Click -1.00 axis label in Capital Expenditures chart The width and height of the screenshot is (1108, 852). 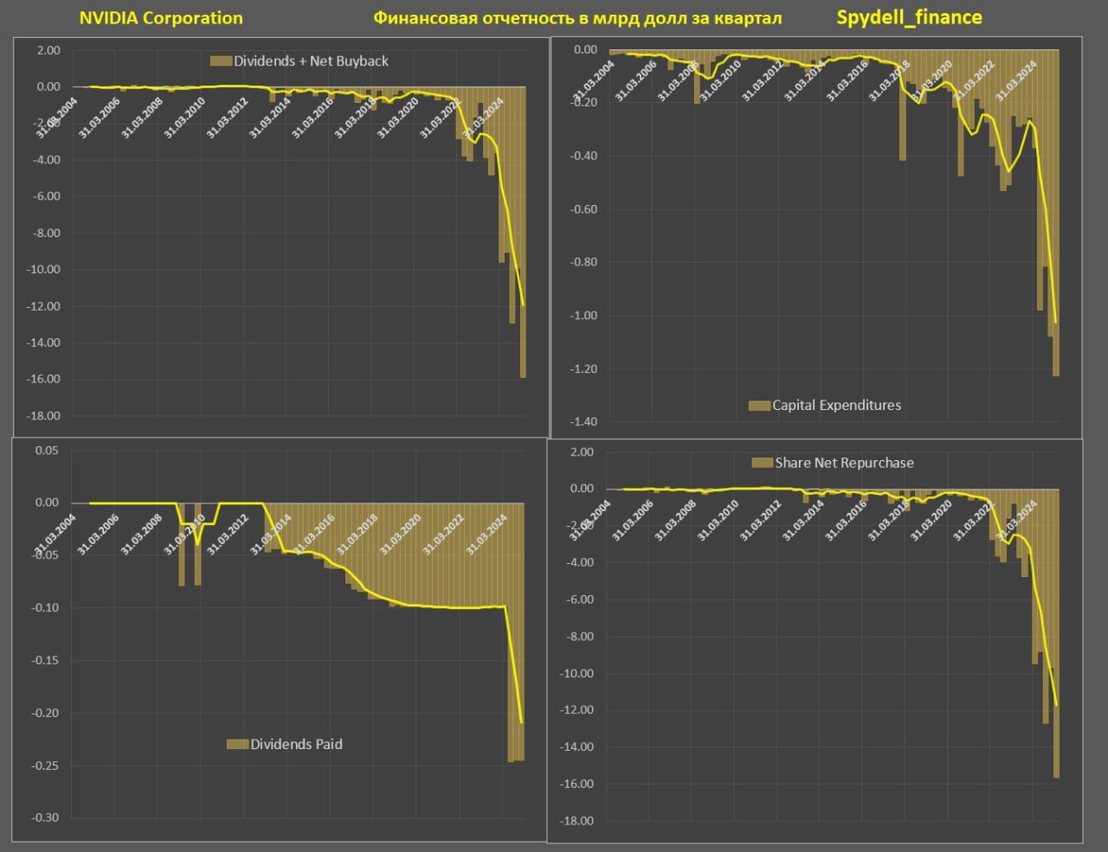[x=583, y=316]
